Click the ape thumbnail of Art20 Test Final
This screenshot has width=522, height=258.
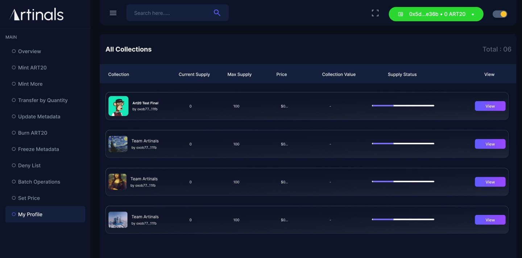119,106
